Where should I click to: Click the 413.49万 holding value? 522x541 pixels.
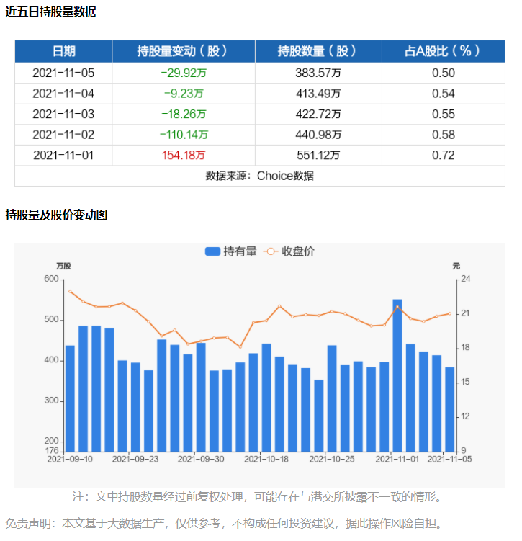[x=318, y=94]
